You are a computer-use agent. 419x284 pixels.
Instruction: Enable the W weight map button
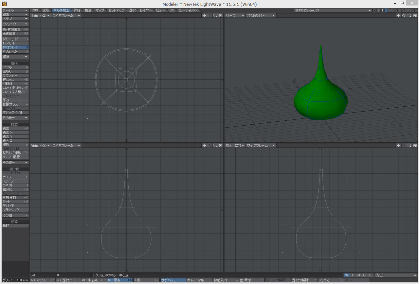(x=347, y=275)
